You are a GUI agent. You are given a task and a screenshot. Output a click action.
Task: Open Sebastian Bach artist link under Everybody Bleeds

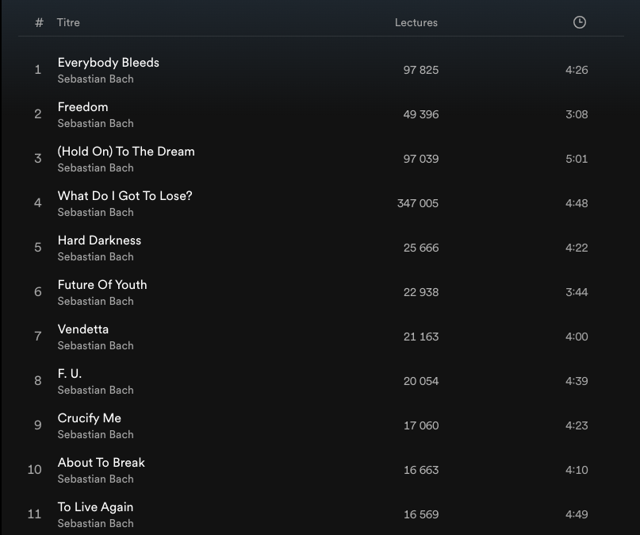pos(95,79)
